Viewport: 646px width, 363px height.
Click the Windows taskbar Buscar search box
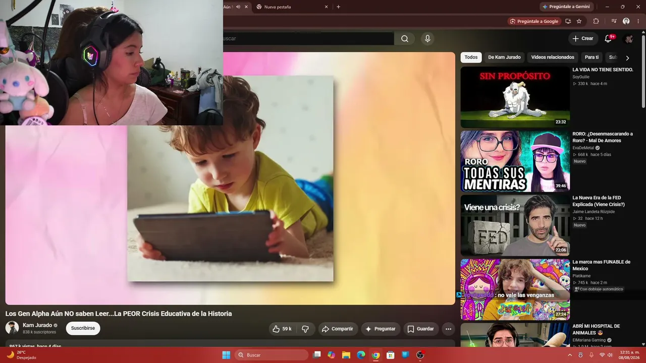(272, 355)
